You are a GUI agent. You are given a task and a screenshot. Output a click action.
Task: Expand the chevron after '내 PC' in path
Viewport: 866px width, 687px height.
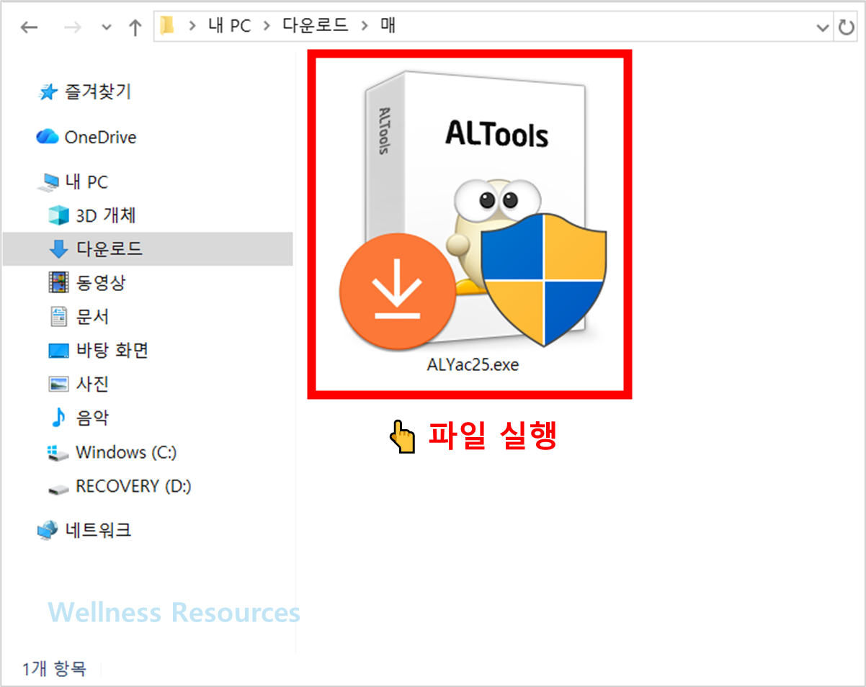(x=266, y=27)
